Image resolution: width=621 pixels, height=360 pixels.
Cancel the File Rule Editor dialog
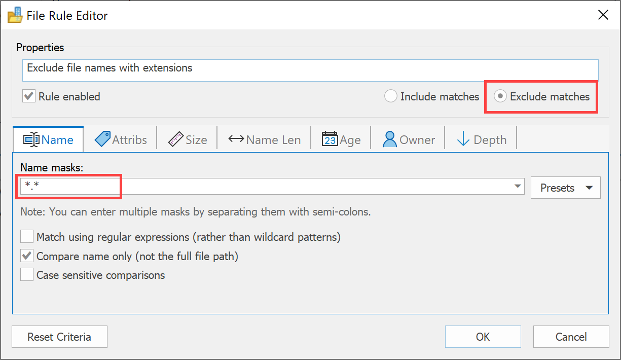pos(571,337)
